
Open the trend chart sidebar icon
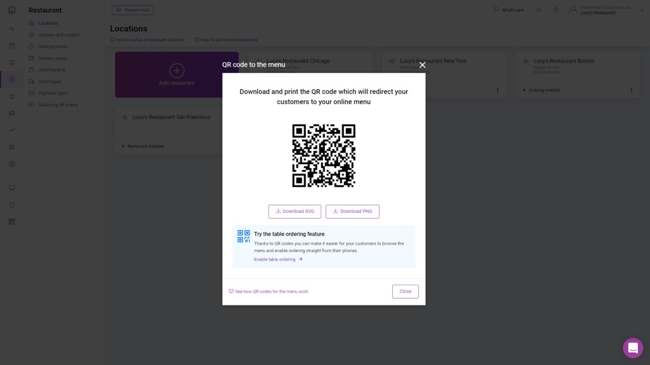coord(11,130)
